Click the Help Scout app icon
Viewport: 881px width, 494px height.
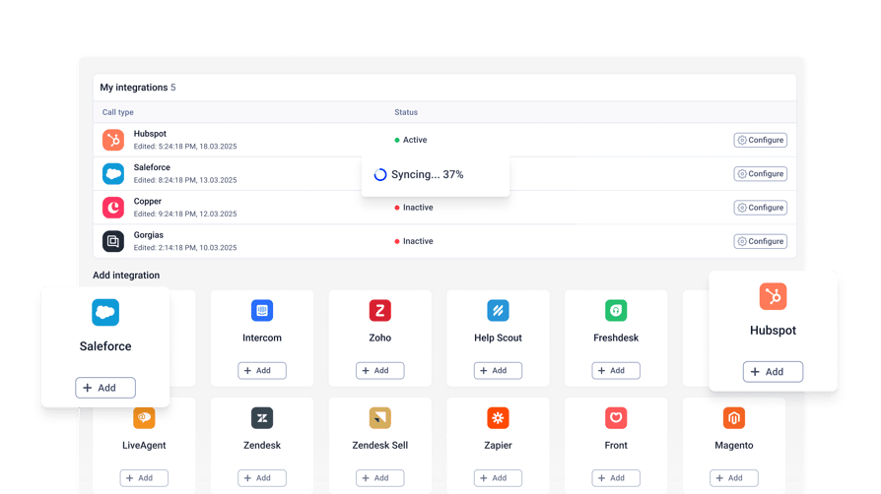pyautogui.click(x=498, y=310)
